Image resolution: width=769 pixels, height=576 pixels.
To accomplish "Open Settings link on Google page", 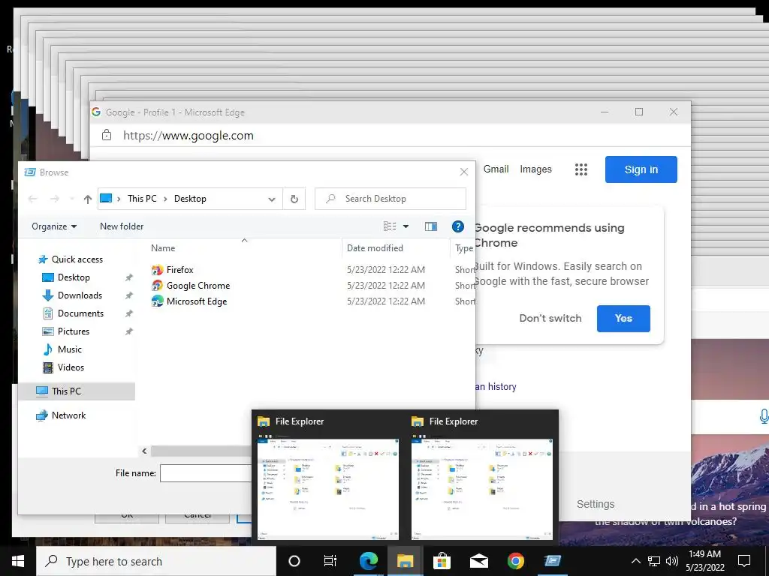I will coord(596,504).
